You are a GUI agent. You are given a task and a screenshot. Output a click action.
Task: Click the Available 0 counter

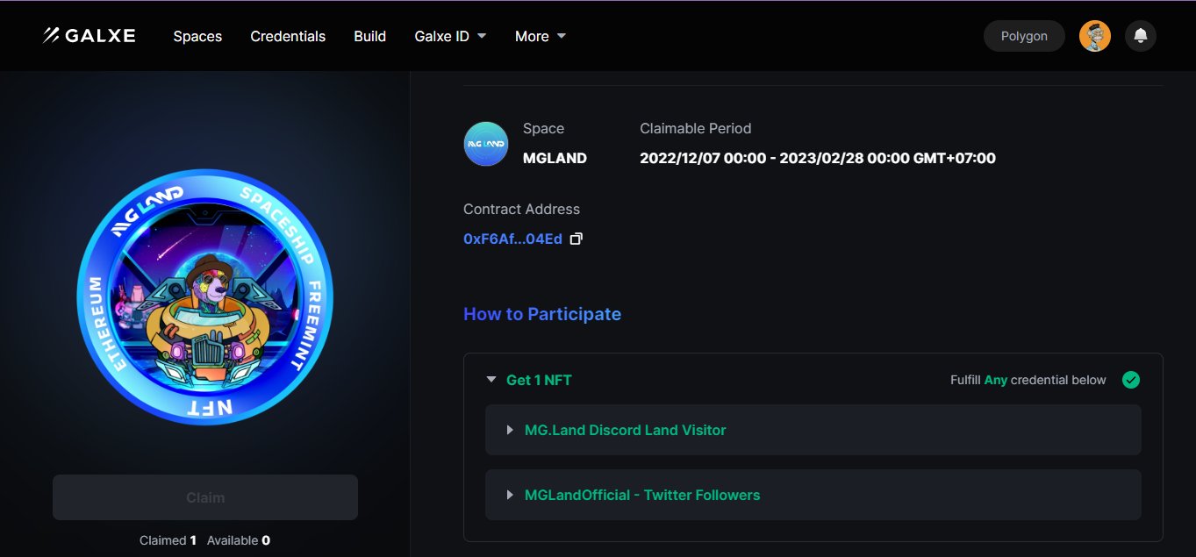point(239,540)
